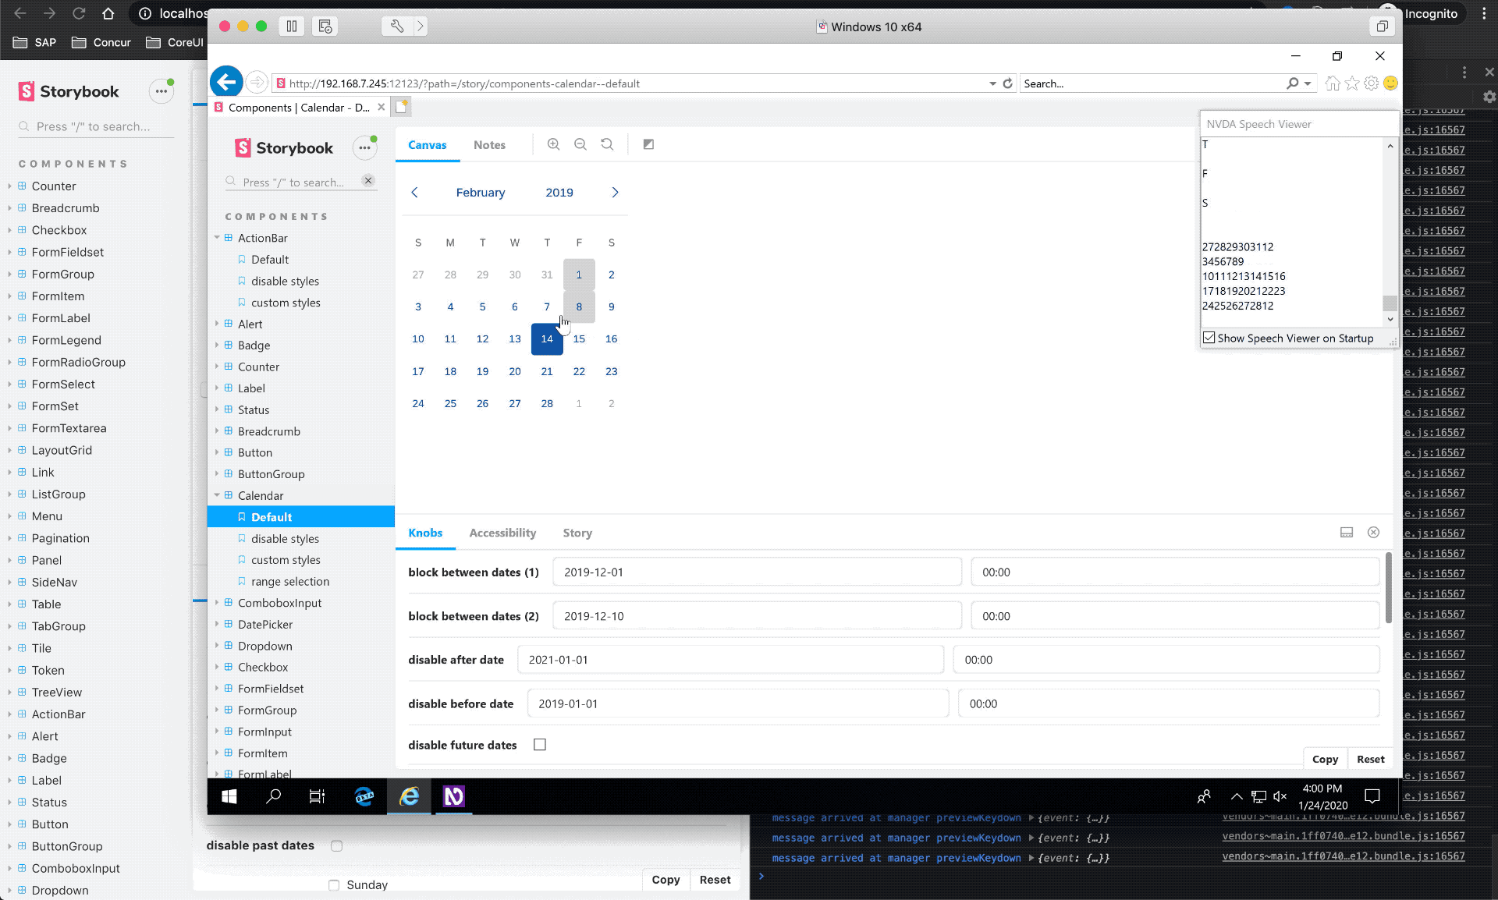Switch to the Canvas tab

pos(427,145)
